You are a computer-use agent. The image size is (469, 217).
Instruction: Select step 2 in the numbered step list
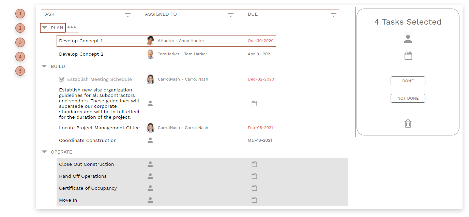(20, 28)
